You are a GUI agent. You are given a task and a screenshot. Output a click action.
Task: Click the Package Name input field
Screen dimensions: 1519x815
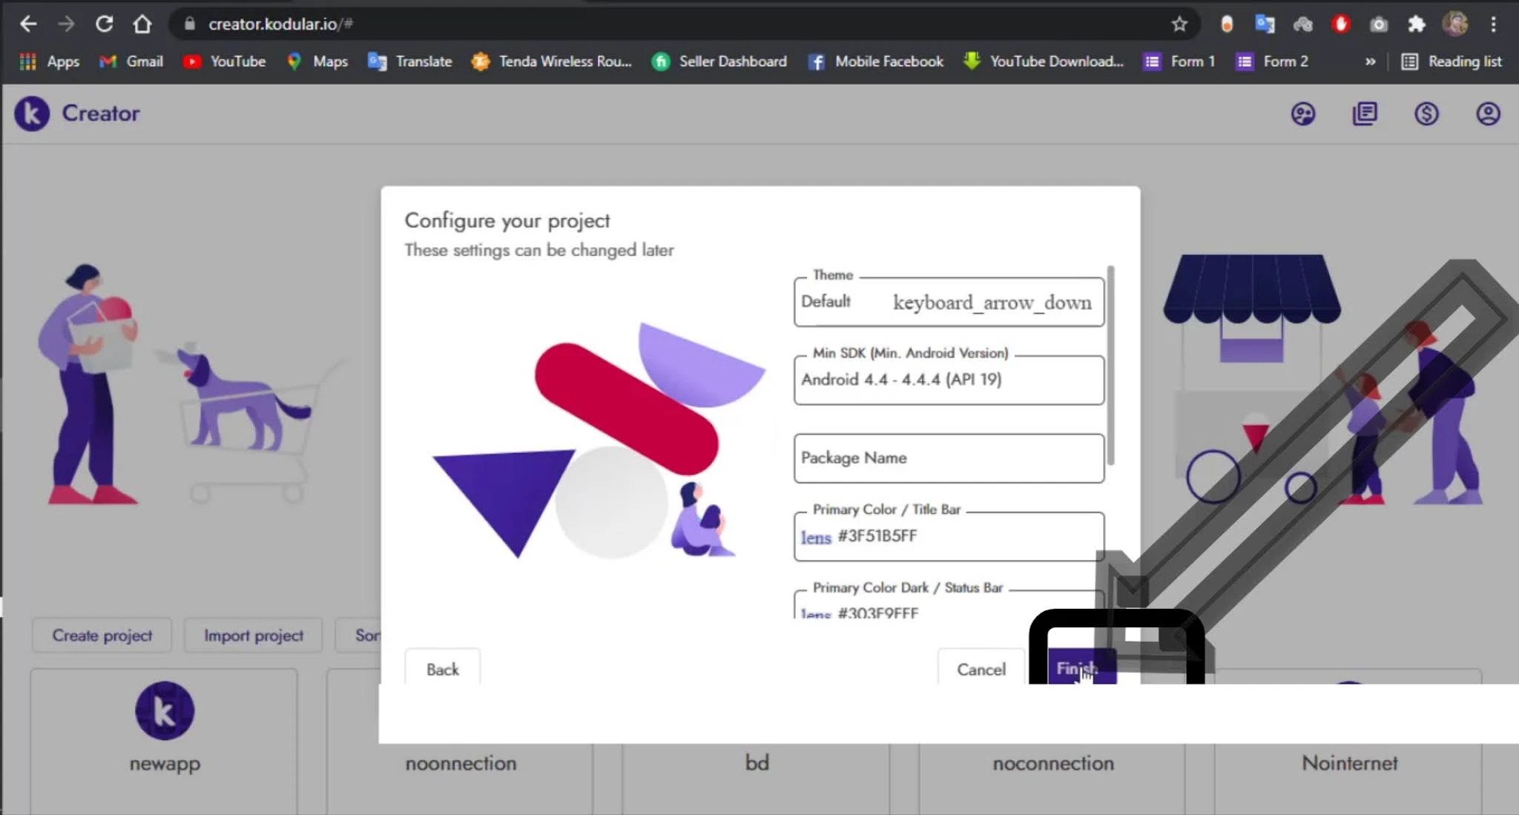[x=948, y=458]
